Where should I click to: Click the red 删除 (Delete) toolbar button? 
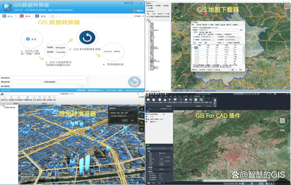click(25, 16)
